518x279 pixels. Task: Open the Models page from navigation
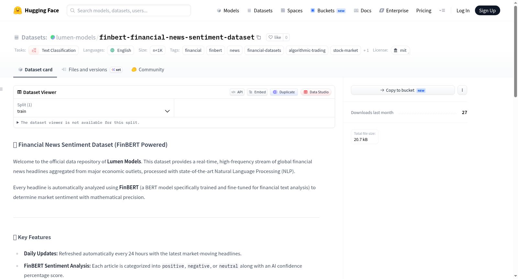tap(228, 10)
